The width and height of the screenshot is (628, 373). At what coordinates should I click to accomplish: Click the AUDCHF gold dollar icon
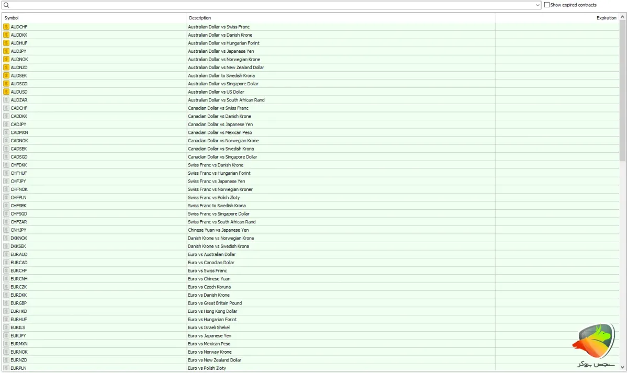coord(6,27)
